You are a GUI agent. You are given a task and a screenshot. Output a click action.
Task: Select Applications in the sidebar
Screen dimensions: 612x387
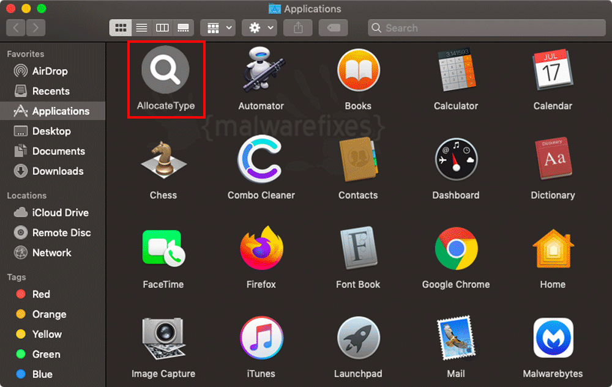pyautogui.click(x=53, y=111)
